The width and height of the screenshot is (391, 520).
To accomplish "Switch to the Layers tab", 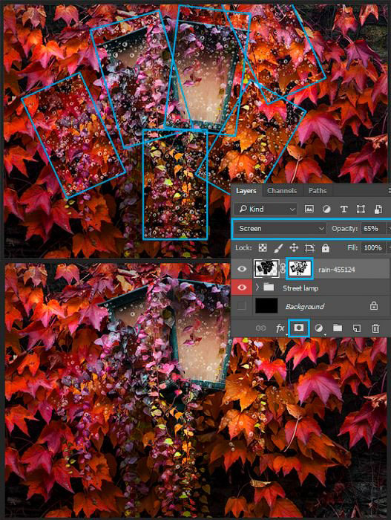I will (x=246, y=191).
